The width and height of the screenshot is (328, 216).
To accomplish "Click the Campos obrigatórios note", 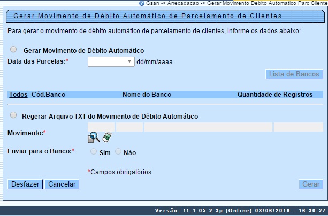I will 119,172.
